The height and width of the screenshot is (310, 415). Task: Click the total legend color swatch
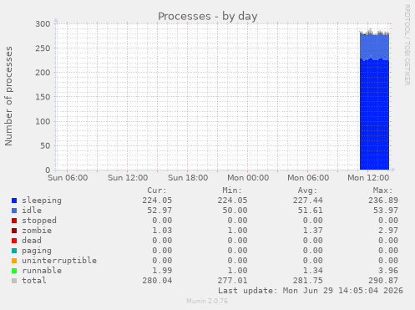coord(14,281)
